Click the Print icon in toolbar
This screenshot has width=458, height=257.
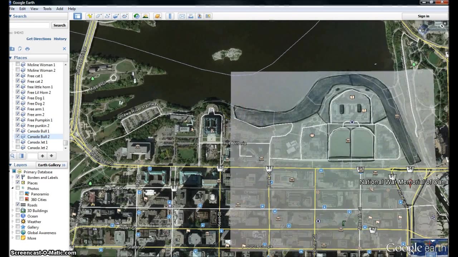tap(191, 16)
